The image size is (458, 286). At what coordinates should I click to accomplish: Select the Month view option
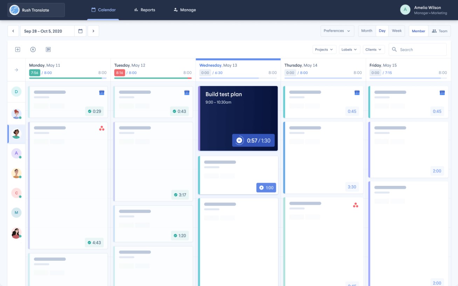(367, 31)
